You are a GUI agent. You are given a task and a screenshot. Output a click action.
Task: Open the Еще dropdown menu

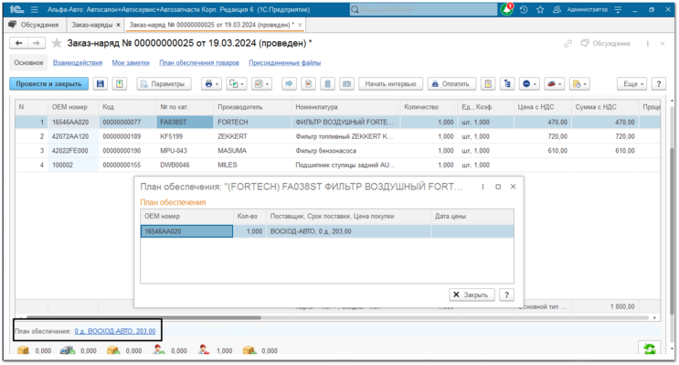tap(632, 83)
